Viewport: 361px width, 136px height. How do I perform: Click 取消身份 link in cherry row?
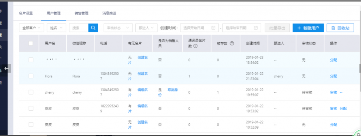(x=173, y=90)
